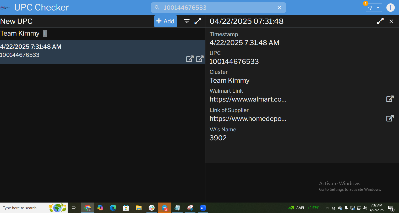This screenshot has height=213, width=399.
Task: Open the Walmart Link external icon
Action: point(390,99)
